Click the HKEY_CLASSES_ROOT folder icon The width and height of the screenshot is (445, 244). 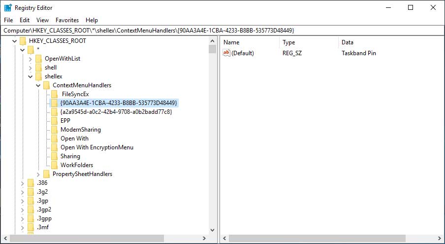(x=23, y=41)
